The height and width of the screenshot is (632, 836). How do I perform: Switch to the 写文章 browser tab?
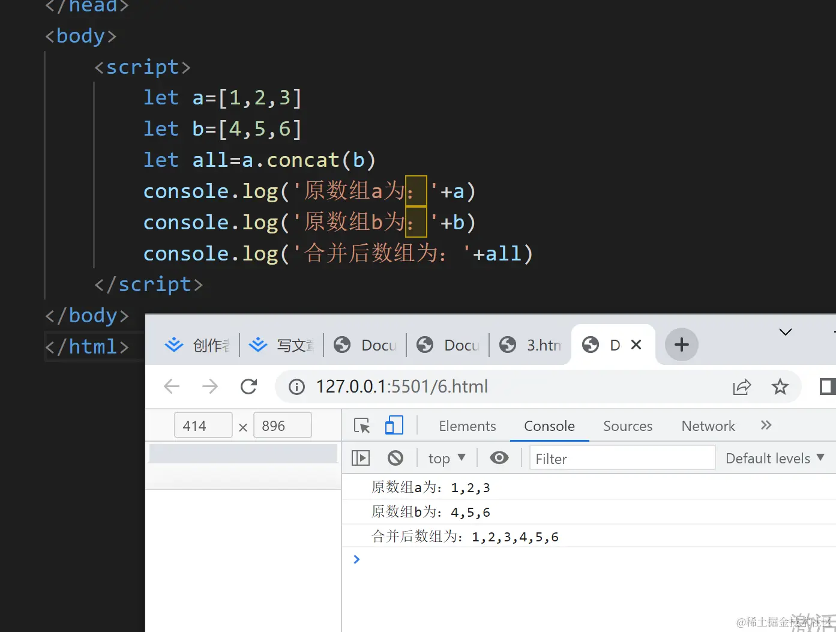[281, 345]
